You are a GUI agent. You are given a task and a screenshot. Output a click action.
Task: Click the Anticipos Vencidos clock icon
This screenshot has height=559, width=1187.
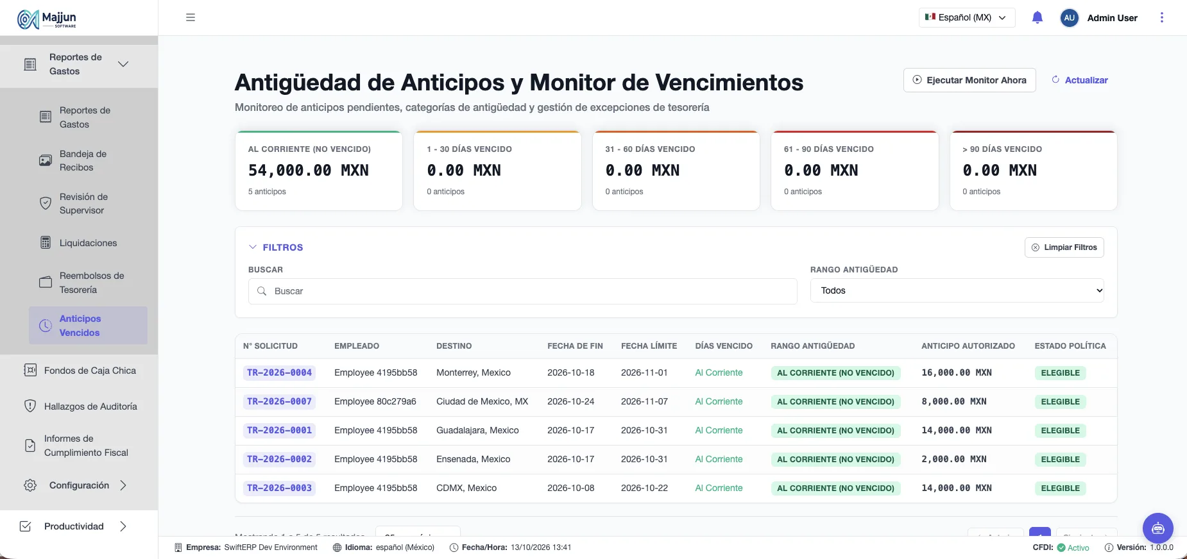tap(46, 326)
